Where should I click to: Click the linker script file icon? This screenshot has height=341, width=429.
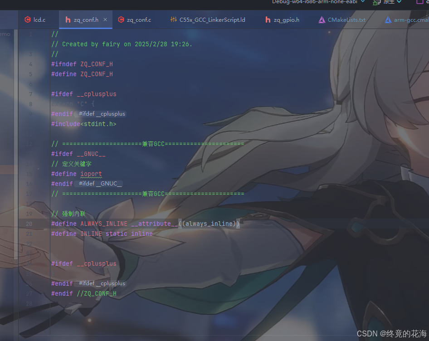coord(174,19)
